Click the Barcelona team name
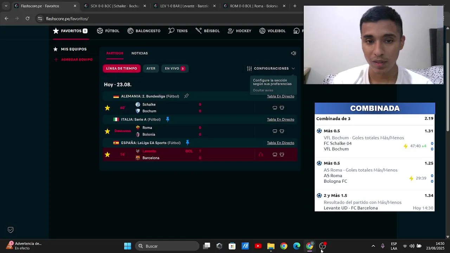This screenshot has width=450, height=253. (151, 158)
